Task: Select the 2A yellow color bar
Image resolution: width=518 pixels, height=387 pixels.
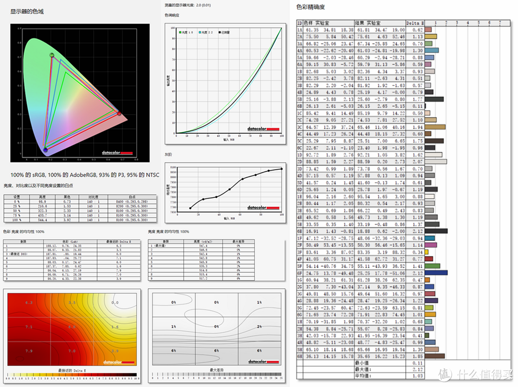Action: pos(431,36)
